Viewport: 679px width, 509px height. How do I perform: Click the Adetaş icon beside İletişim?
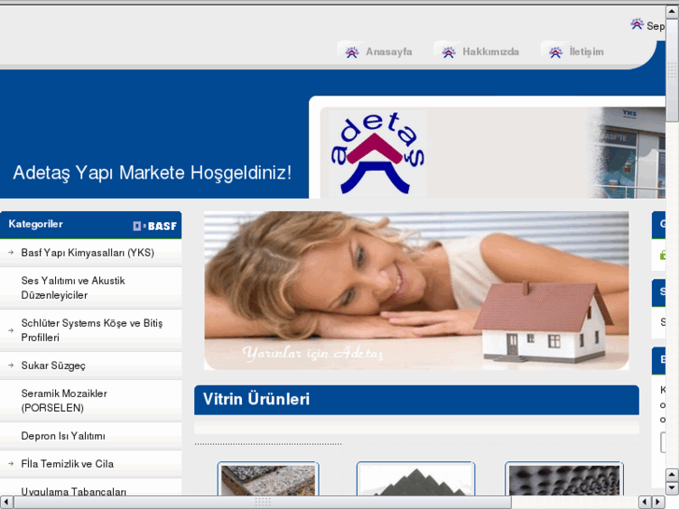[x=556, y=52]
